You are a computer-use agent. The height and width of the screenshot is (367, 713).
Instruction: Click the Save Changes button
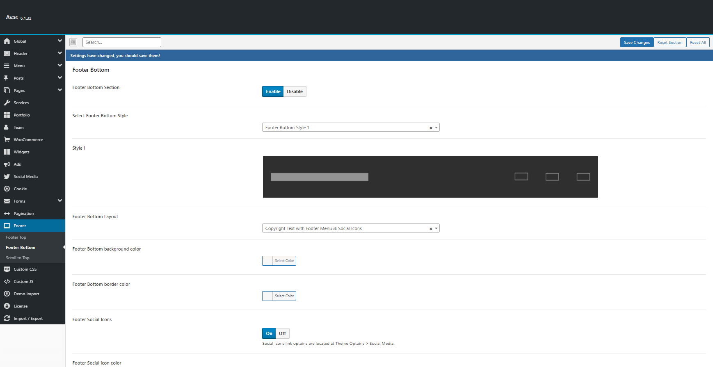coord(636,42)
